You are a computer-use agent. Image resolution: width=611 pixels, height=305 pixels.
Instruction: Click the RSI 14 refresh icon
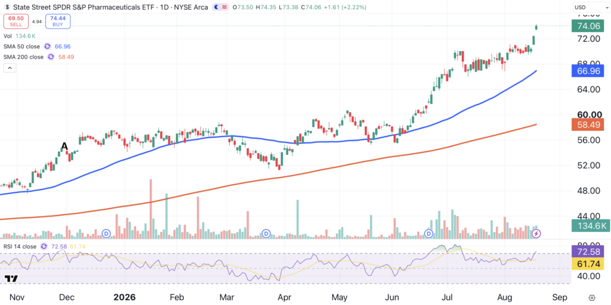click(x=43, y=246)
